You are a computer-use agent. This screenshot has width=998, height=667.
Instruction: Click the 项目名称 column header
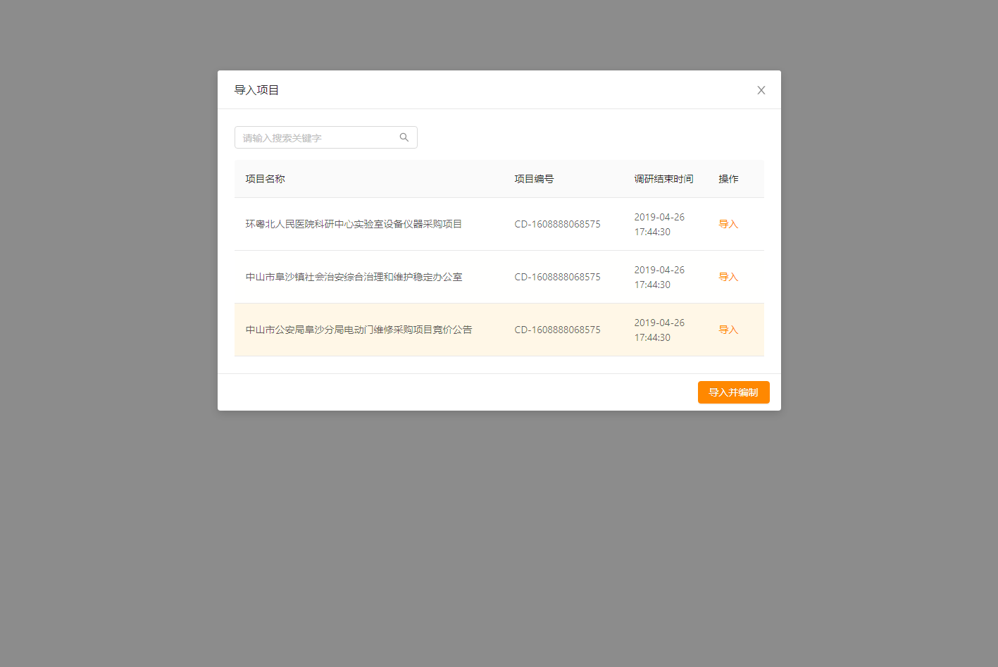coord(265,179)
